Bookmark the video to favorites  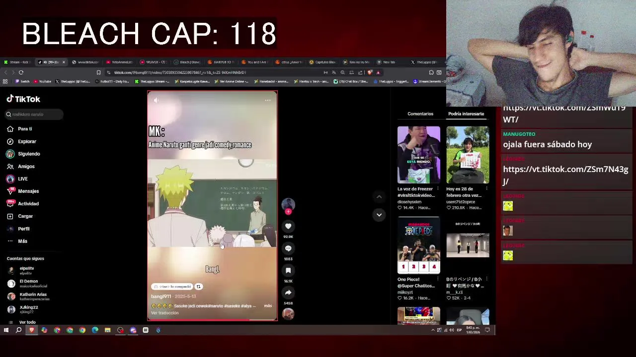point(288,271)
